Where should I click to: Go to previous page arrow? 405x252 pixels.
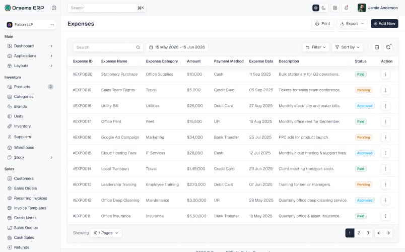pos(379,233)
